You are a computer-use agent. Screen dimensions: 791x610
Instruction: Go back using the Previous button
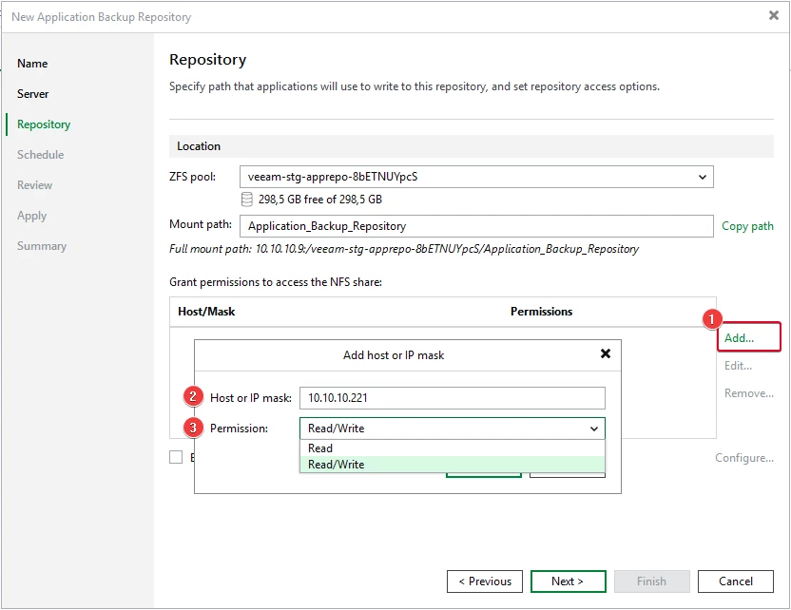[484, 581]
